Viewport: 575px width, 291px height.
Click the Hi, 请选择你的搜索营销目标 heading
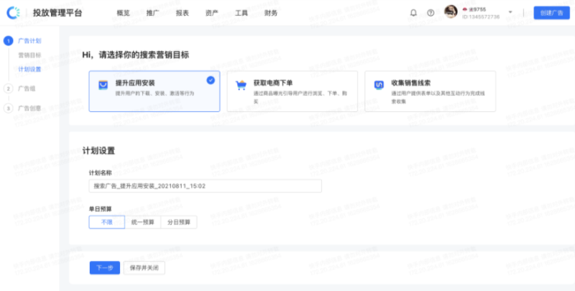pos(136,55)
